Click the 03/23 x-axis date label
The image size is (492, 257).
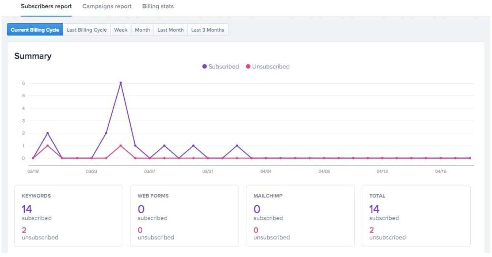point(91,172)
